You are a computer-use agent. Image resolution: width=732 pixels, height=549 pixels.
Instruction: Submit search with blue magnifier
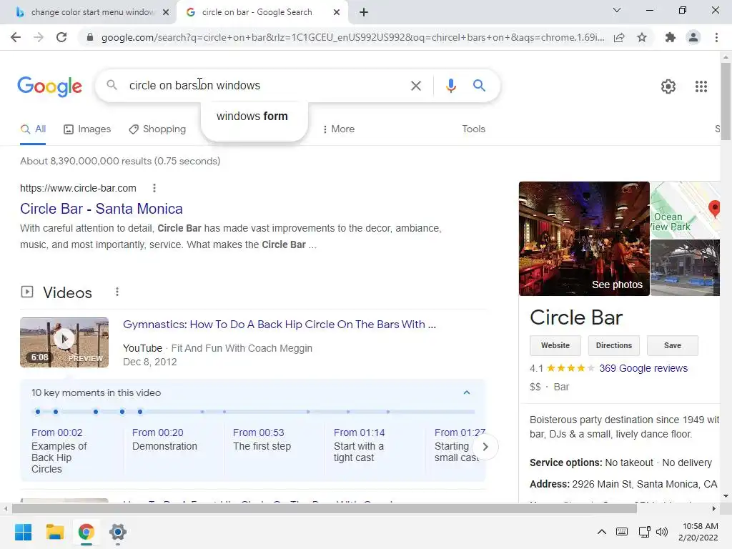point(479,86)
